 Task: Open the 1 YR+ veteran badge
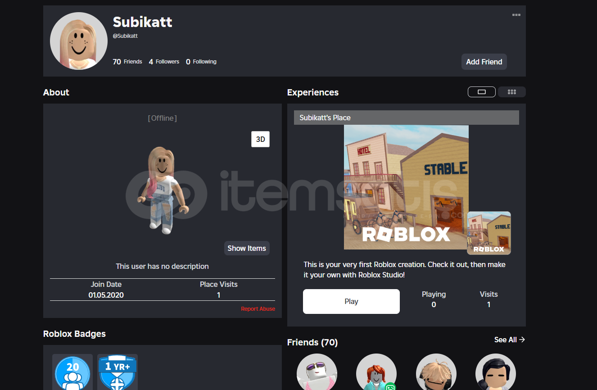118,372
